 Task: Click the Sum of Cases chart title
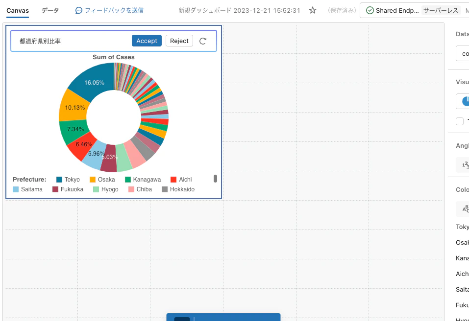114,57
